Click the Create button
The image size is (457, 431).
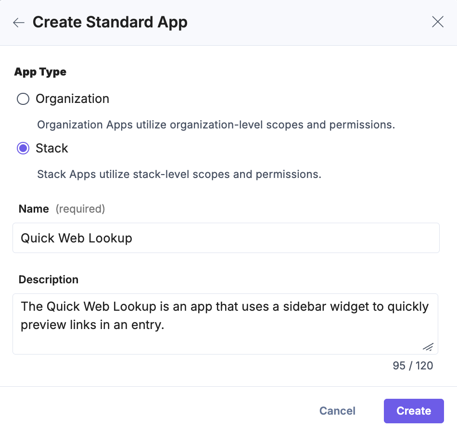414,411
